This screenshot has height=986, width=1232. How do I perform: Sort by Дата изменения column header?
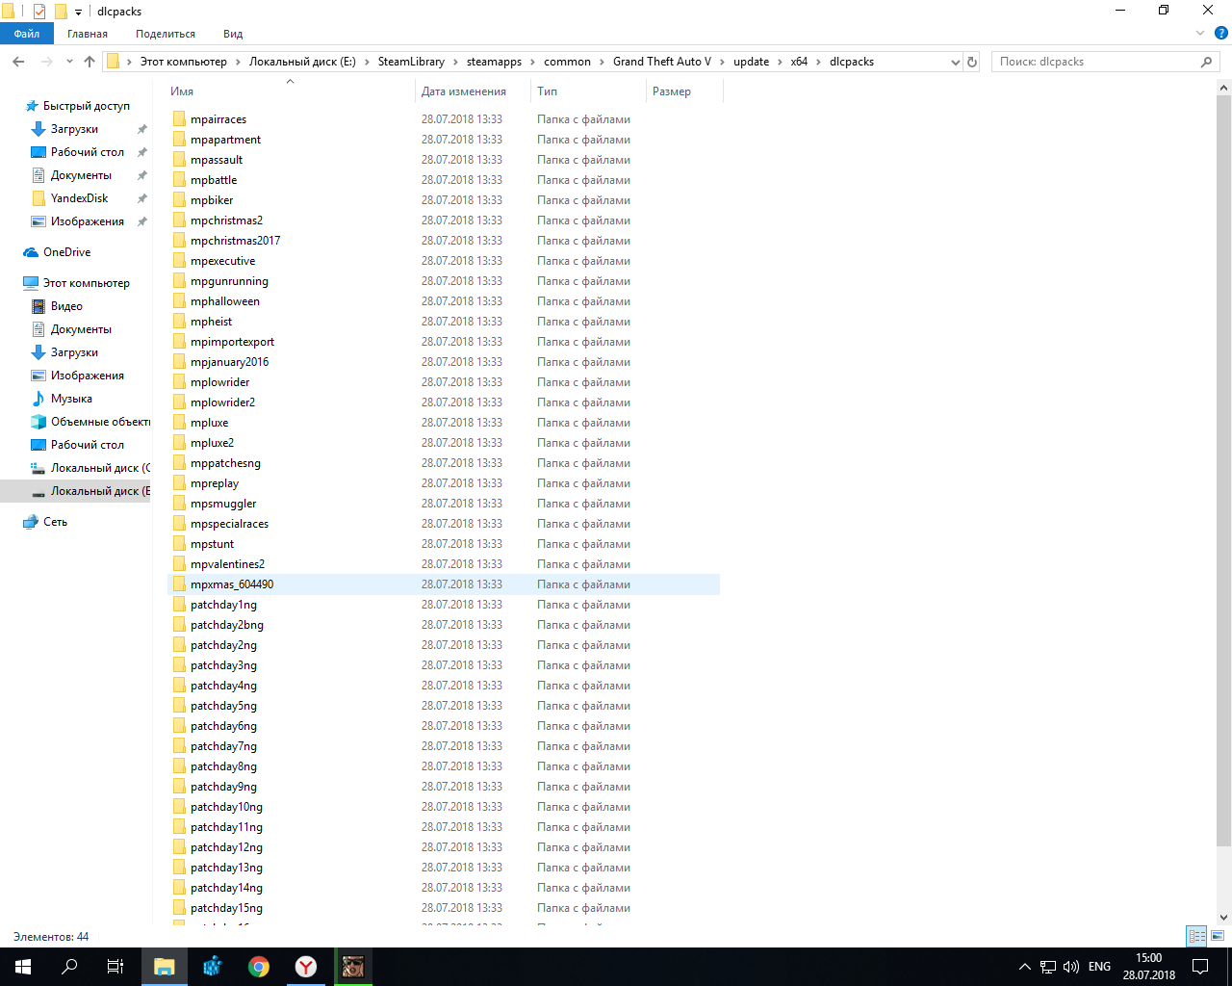tap(464, 91)
